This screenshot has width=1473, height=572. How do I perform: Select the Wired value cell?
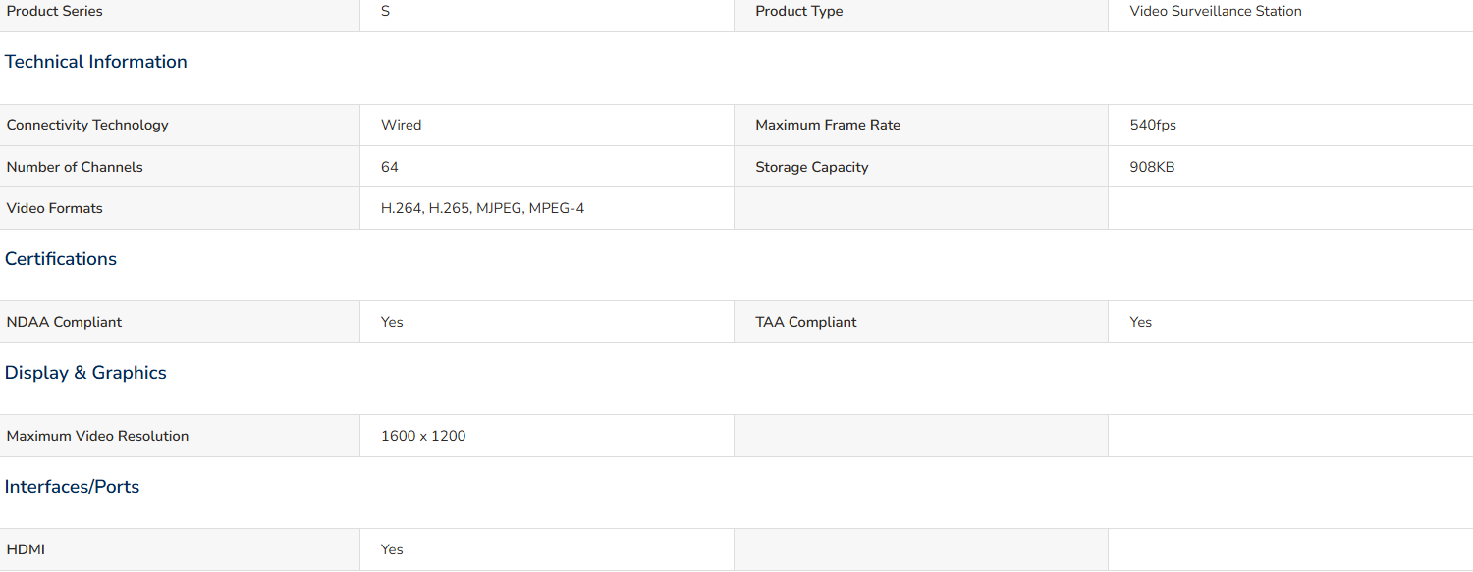coord(547,125)
